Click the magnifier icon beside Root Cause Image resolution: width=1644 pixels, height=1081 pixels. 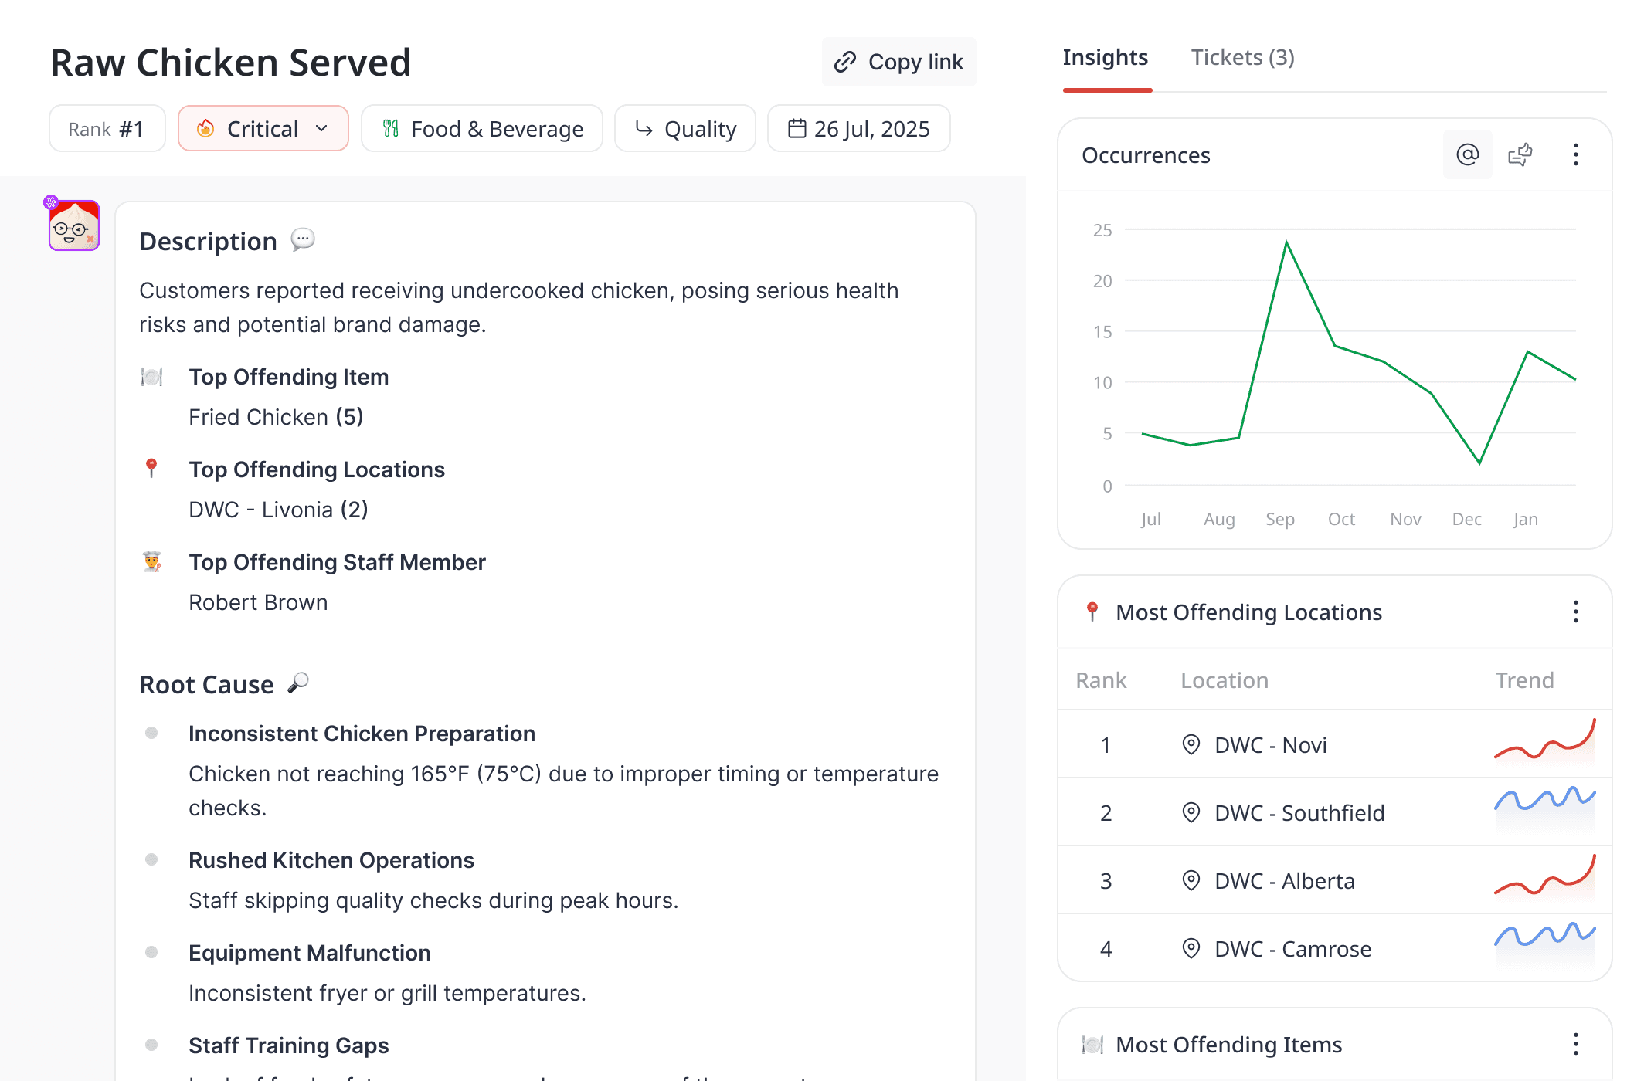coord(299,683)
